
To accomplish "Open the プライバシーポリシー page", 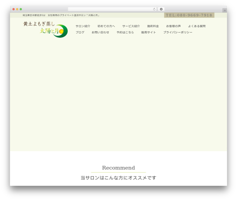I will point(178,32).
